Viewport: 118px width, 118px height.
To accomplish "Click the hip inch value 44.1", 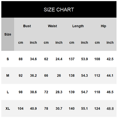I will pos(110,75).
